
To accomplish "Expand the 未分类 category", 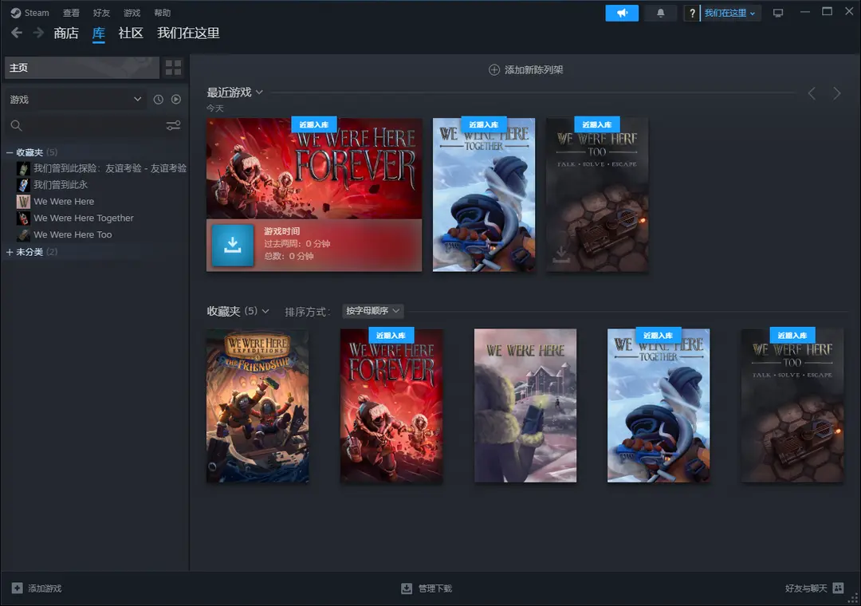I will coord(31,252).
